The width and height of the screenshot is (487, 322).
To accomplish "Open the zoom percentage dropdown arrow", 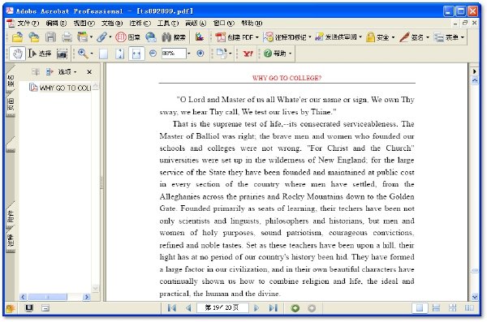I will pos(188,54).
